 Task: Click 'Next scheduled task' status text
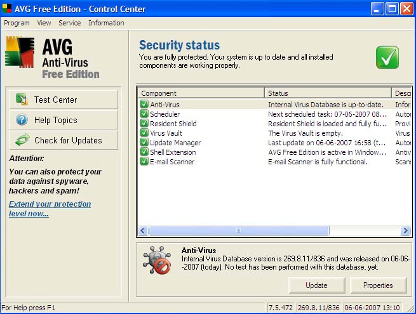point(327,114)
